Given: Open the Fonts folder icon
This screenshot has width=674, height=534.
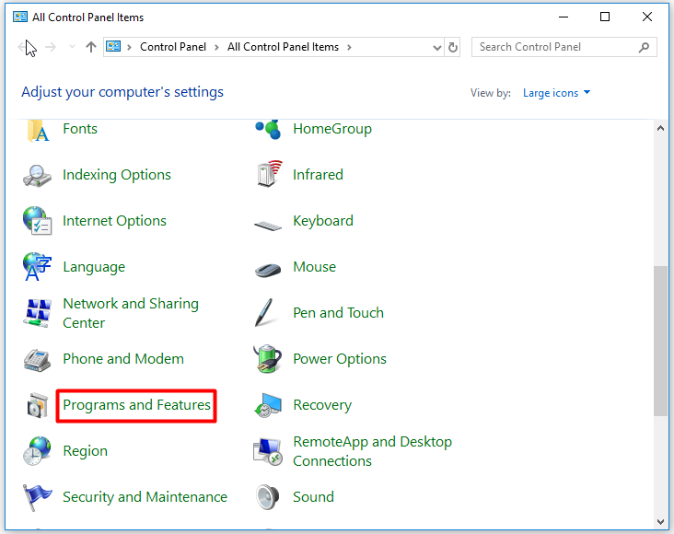Looking at the screenshot, I should point(38,131).
